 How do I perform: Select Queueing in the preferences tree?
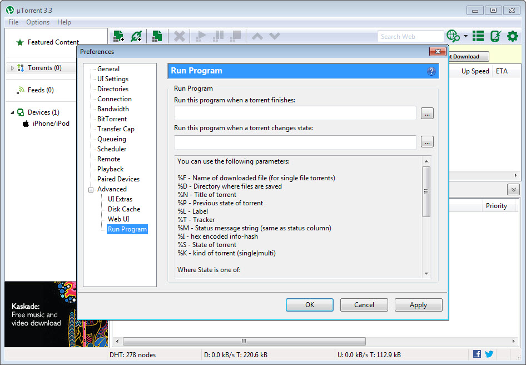pyautogui.click(x=112, y=139)
